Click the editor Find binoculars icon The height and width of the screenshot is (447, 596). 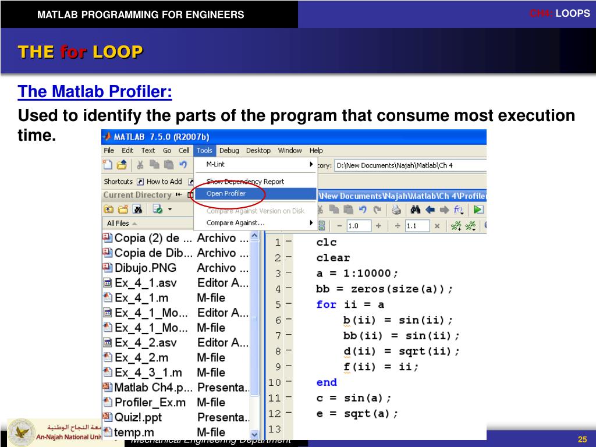[416, 210]
